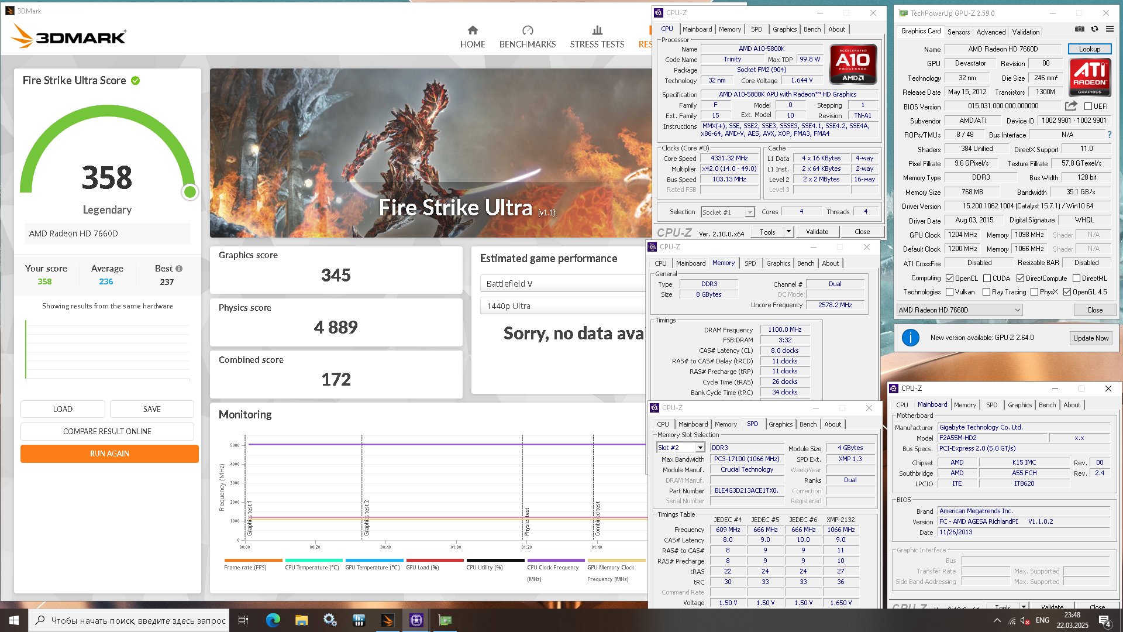Toggle the DirectML checkbox
Image resolution: width=1123 pixels, height=632 pixels.
1076,279
